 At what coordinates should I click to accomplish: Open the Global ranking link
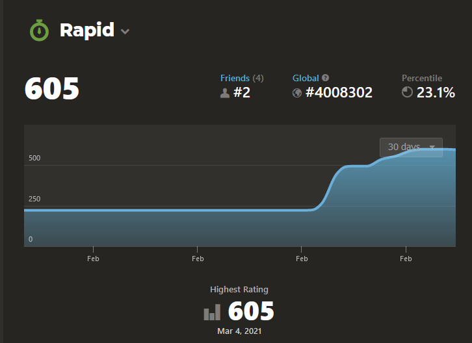[306, 78]
